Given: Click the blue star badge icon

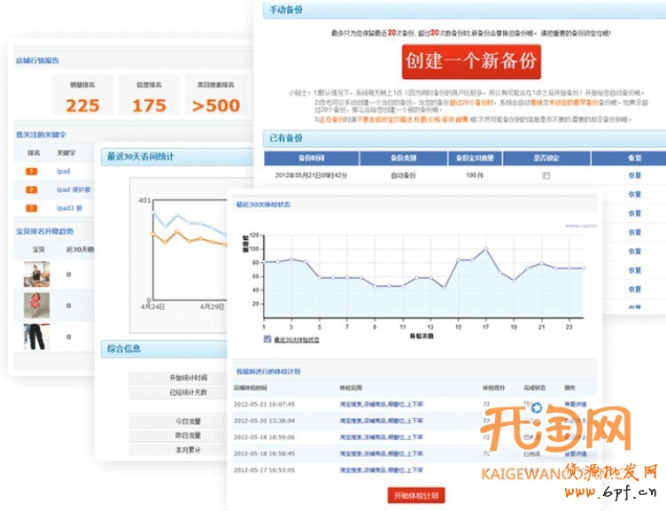Looking at the screenshot, I should pos(537,409).
